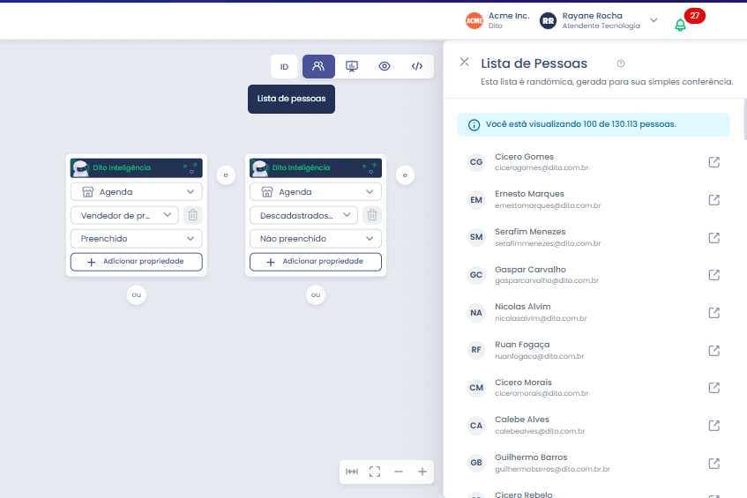Click help icon beside Lista de Pessoas
This screenshot has width=747, height=498.
point(621,63)
